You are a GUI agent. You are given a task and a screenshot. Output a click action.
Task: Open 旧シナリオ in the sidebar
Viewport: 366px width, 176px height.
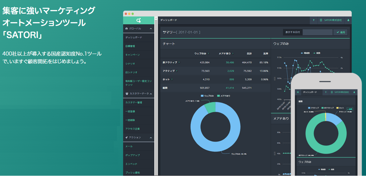139,72
